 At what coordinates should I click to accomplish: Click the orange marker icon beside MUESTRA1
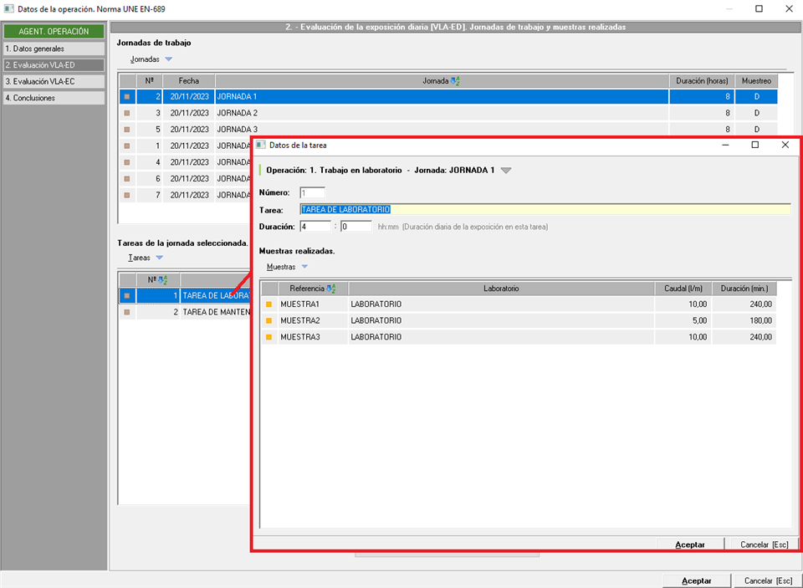click(269, 304)
